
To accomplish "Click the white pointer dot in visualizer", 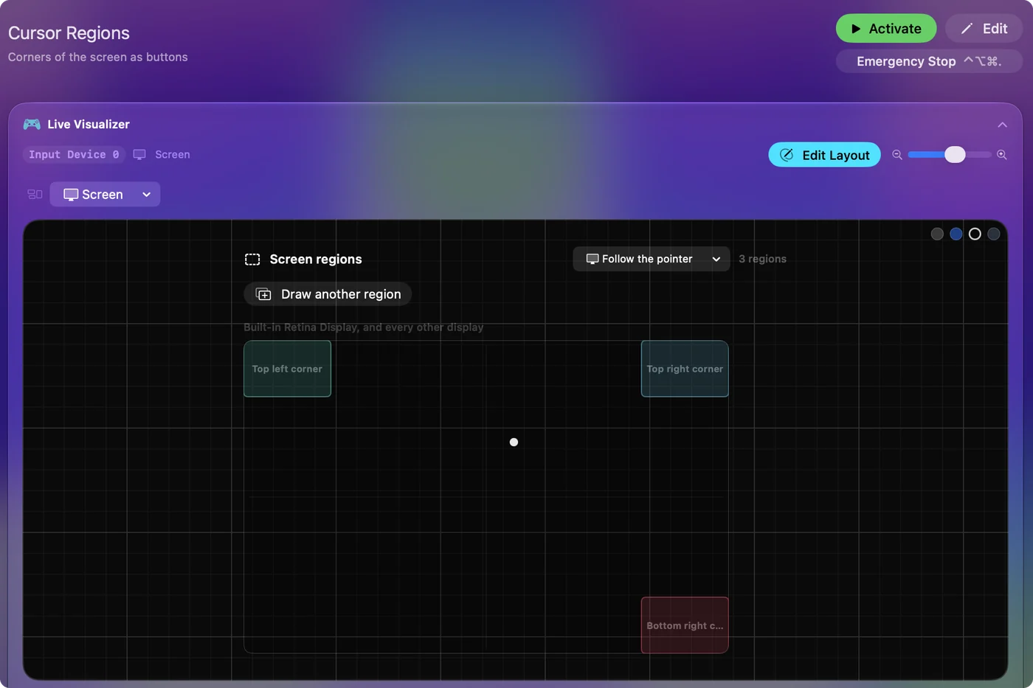I will tap(514, 442).
